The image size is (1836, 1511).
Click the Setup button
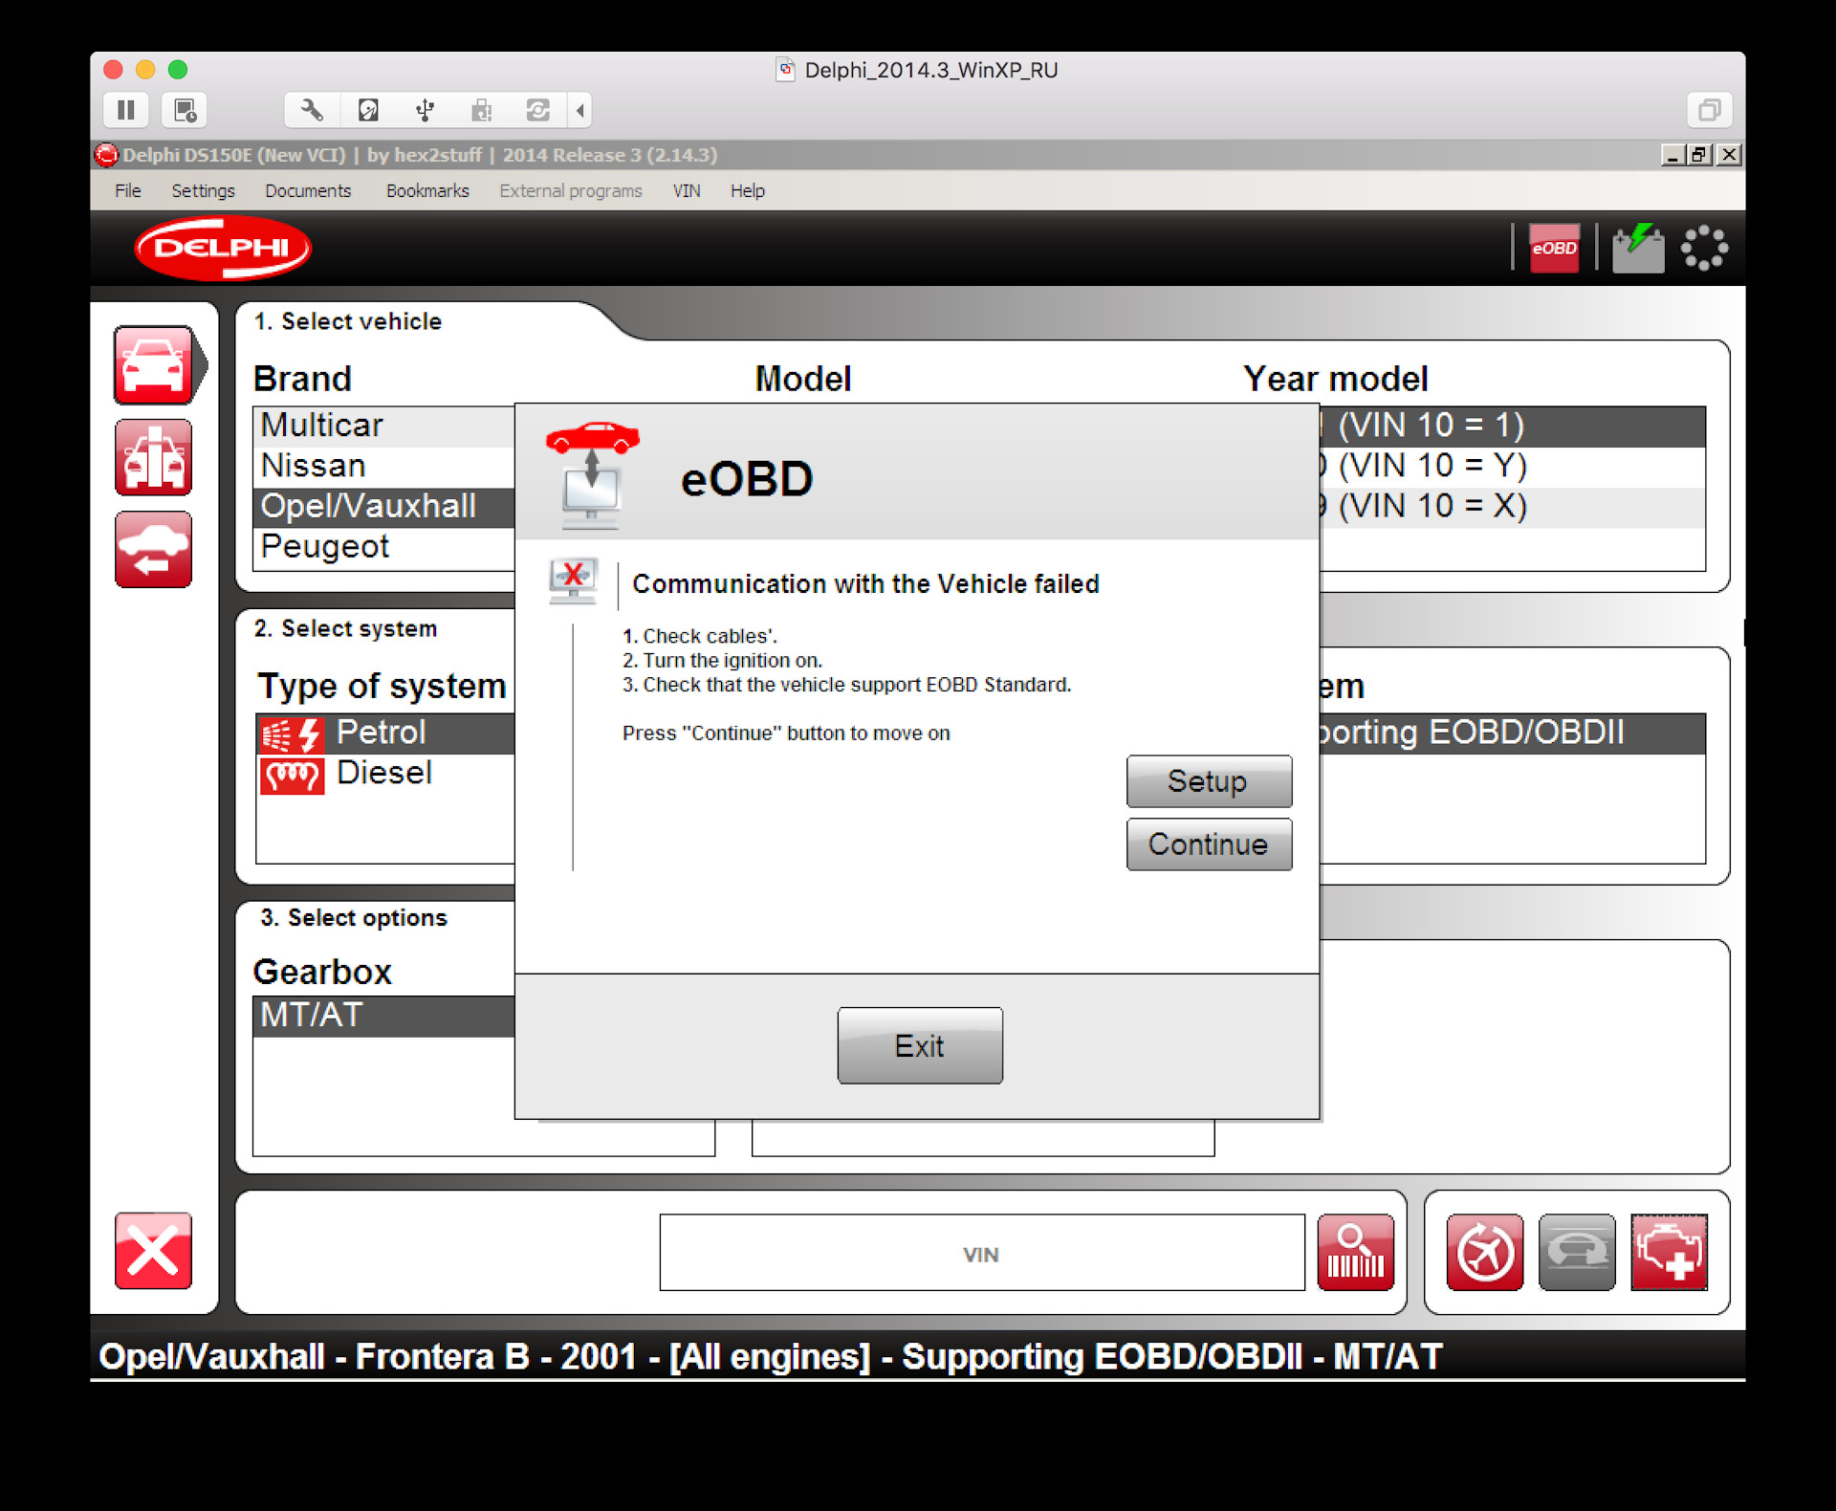pos(1208,781)
